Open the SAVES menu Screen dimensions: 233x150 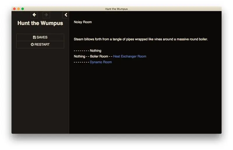(x=40, y=37)
